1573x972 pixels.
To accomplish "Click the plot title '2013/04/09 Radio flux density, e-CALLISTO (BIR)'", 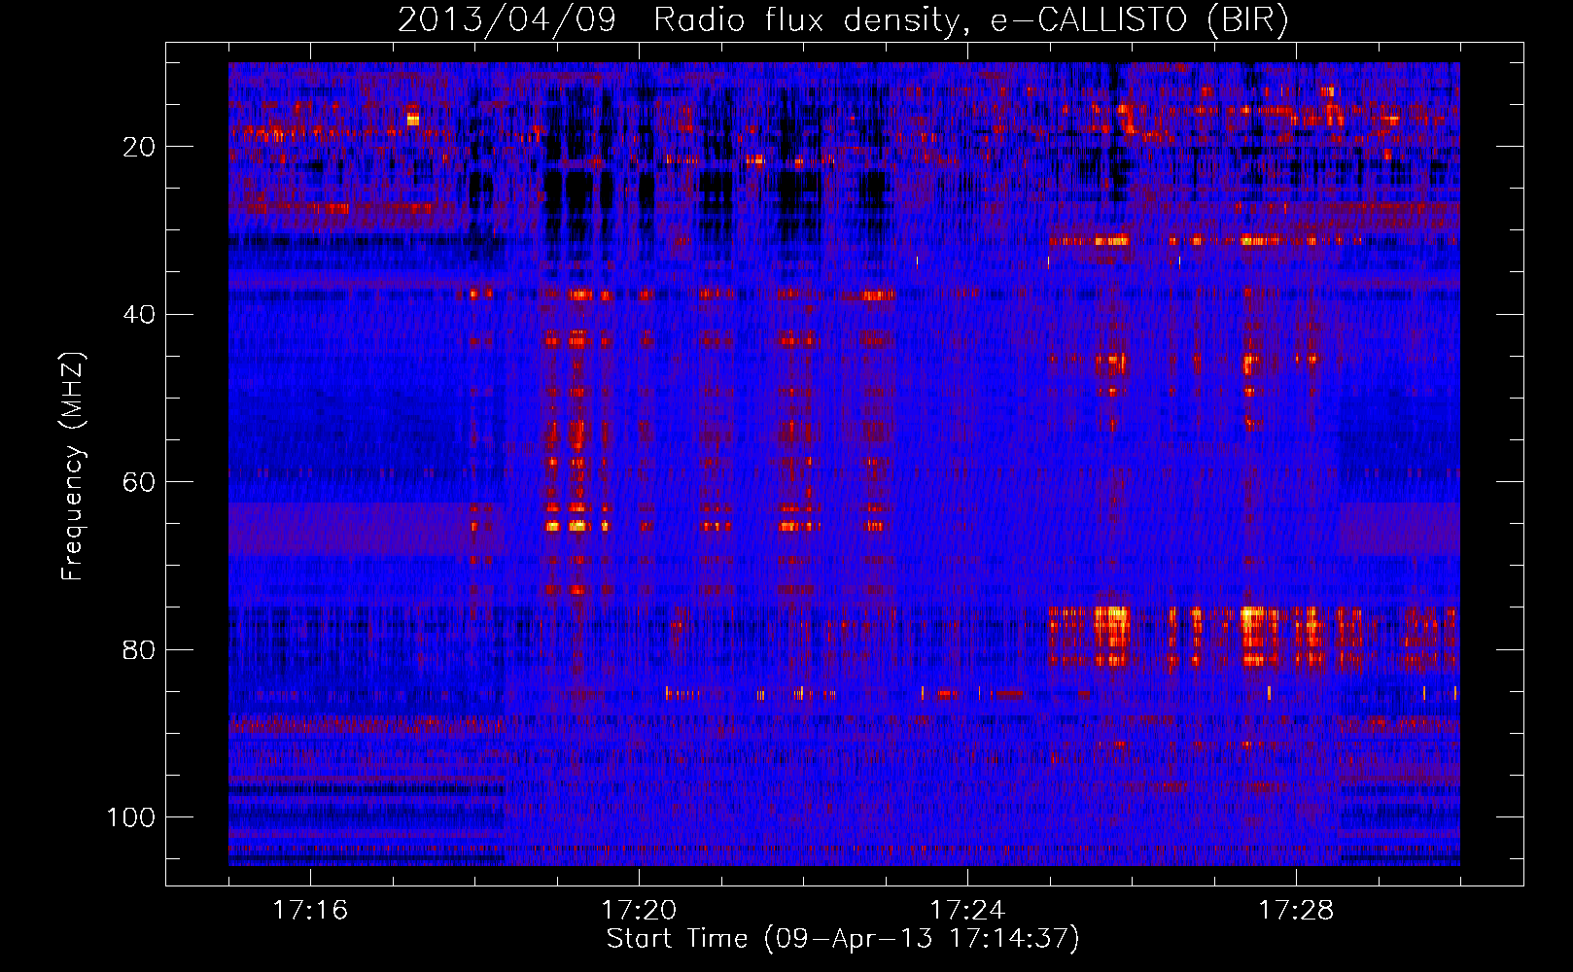I will coord(843,20).
